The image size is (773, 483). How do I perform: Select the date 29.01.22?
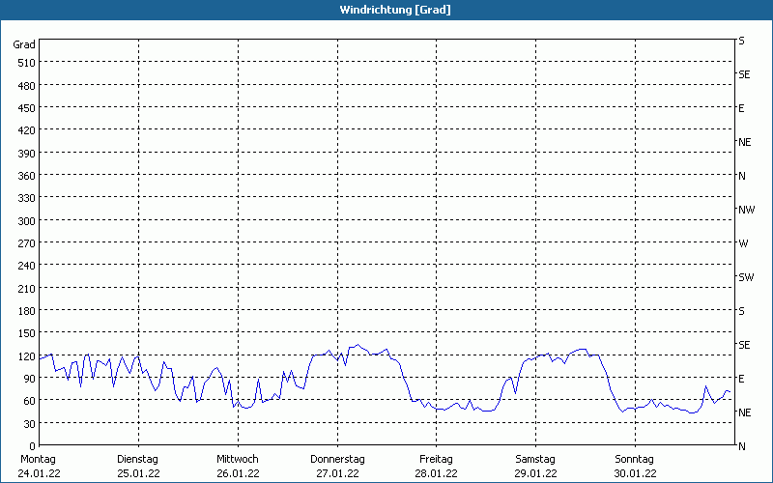(536, 473)
